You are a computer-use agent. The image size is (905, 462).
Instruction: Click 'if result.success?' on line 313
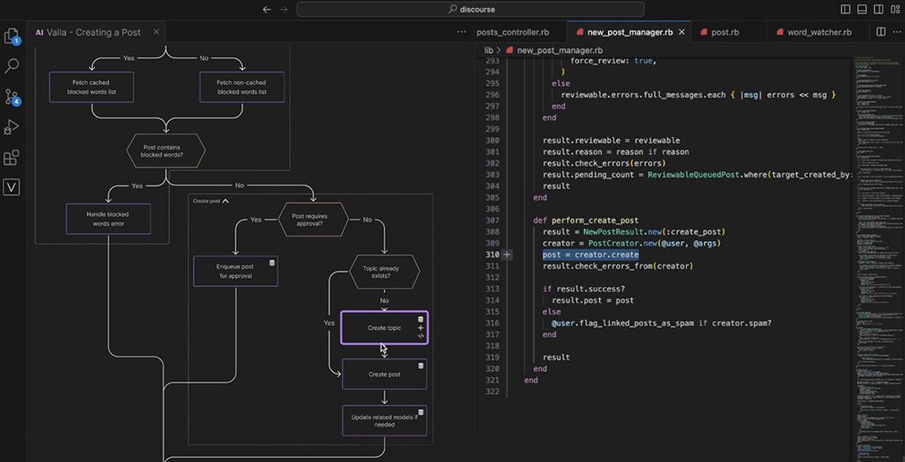[x=584, y=289]
